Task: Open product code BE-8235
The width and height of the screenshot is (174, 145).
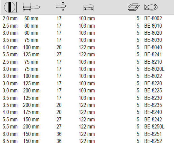Action: point(153,105)
